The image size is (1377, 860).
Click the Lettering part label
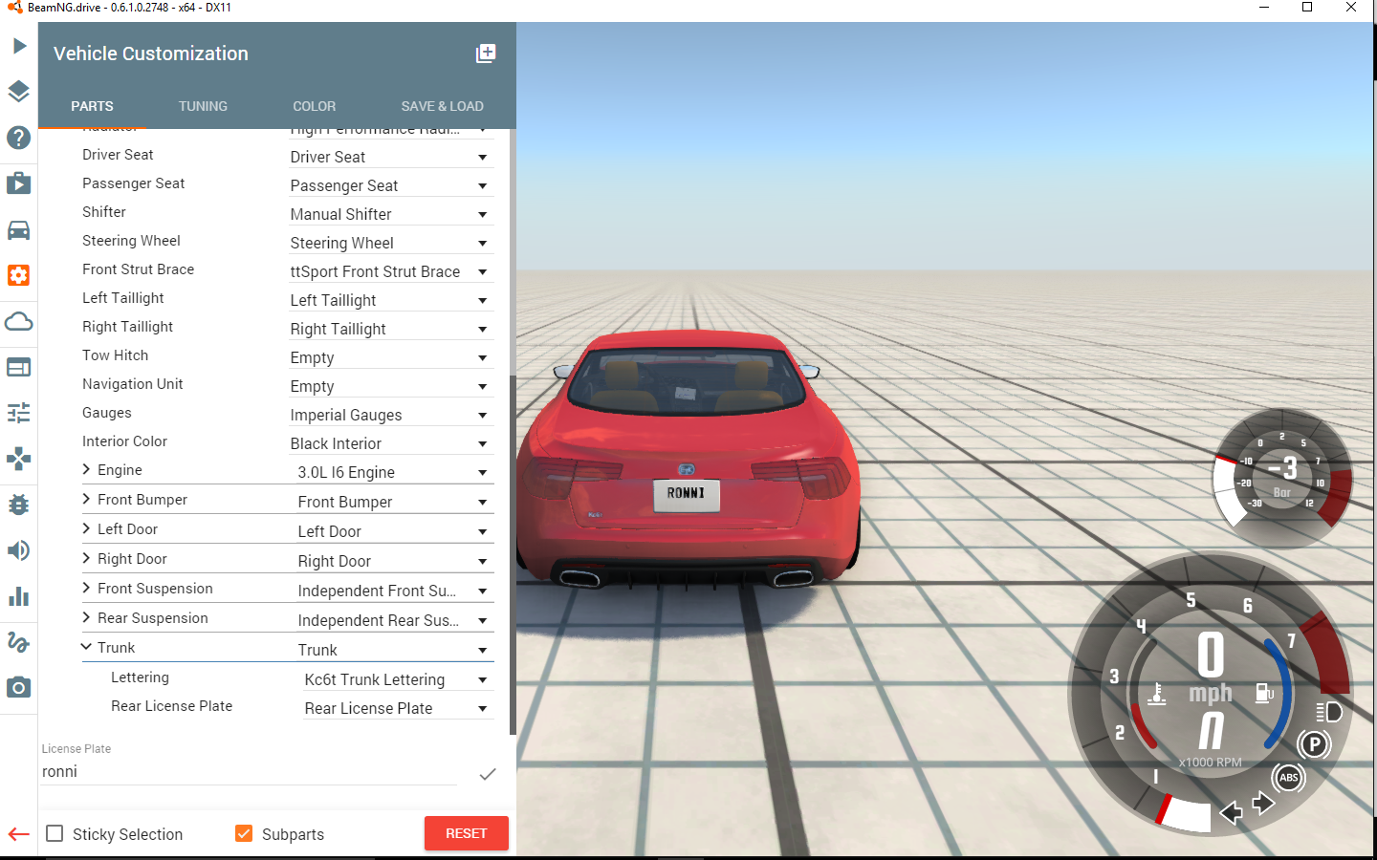point(140,677)
